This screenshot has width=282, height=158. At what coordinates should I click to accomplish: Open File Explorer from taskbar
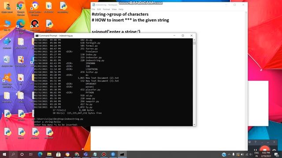[49, 154]
